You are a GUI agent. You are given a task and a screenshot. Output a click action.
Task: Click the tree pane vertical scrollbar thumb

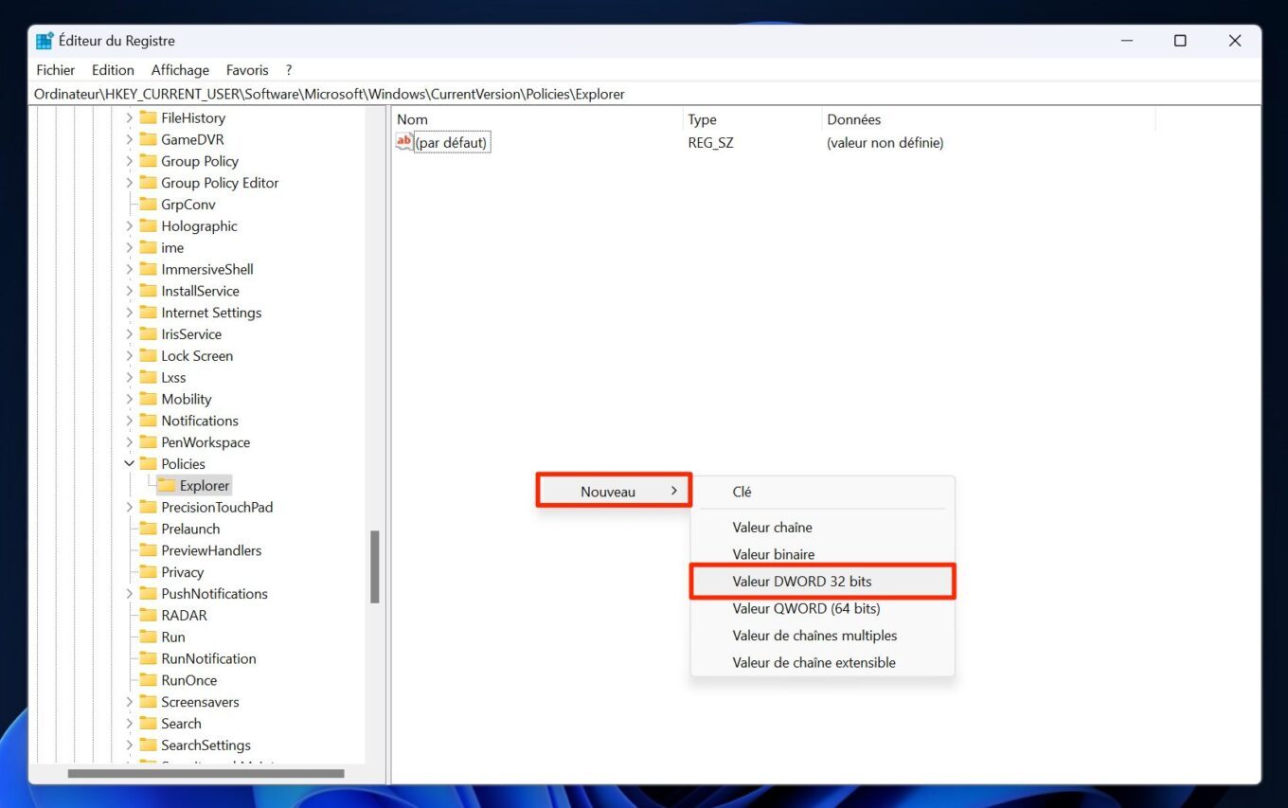(x=375, y=567)
